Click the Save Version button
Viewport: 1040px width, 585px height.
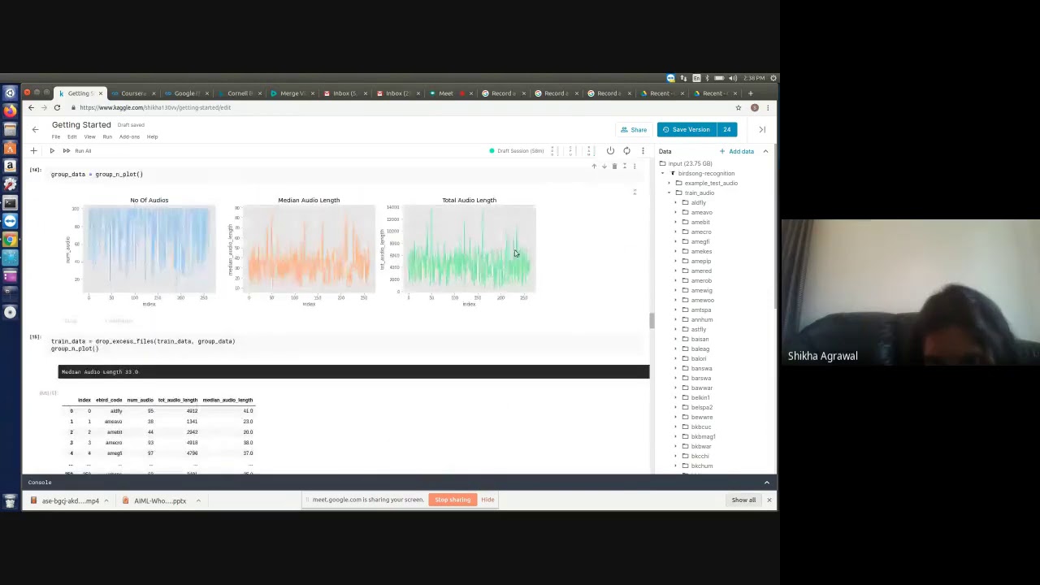[x=686, y=130]
